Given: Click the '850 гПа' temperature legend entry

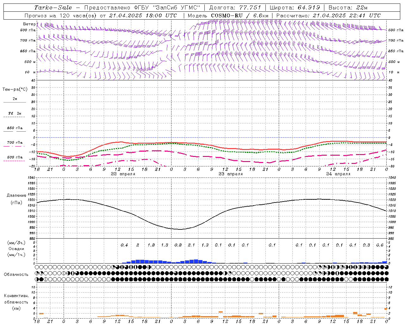Looking at the screenshot, I should [x=15, y=128].
